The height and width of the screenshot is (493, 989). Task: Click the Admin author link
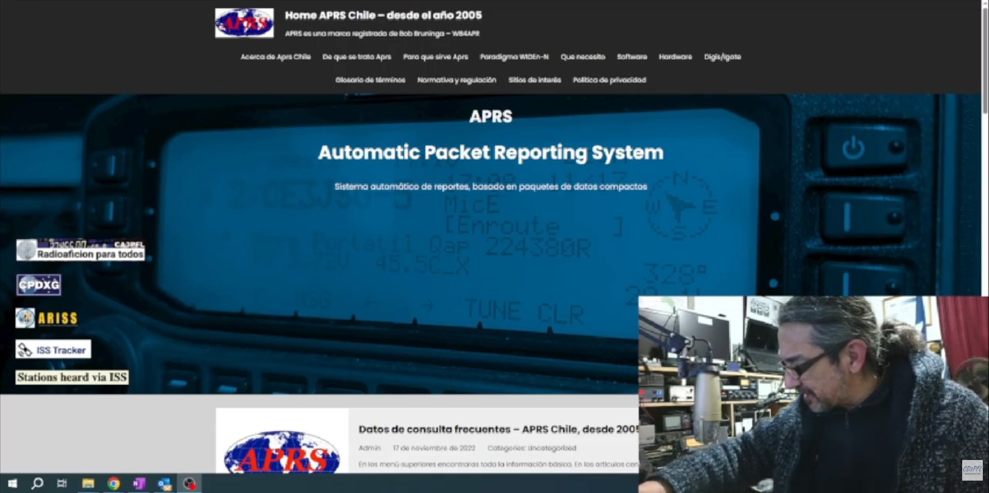369,448
